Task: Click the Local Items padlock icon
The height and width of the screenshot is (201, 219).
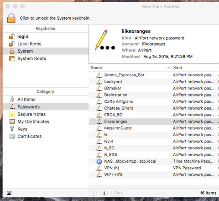Action: (x=12, y=43)
